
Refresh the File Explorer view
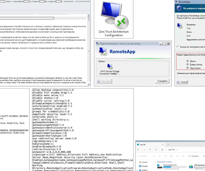point(156,149)
